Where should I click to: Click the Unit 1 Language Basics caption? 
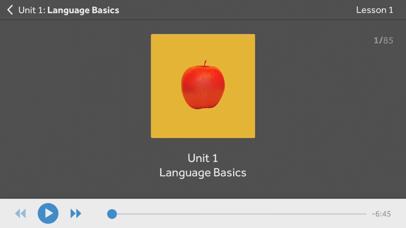203,165
